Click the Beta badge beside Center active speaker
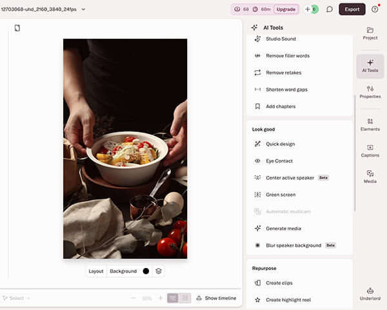 323,178
